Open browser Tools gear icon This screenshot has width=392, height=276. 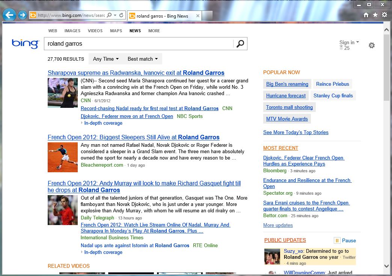[384, 15]
